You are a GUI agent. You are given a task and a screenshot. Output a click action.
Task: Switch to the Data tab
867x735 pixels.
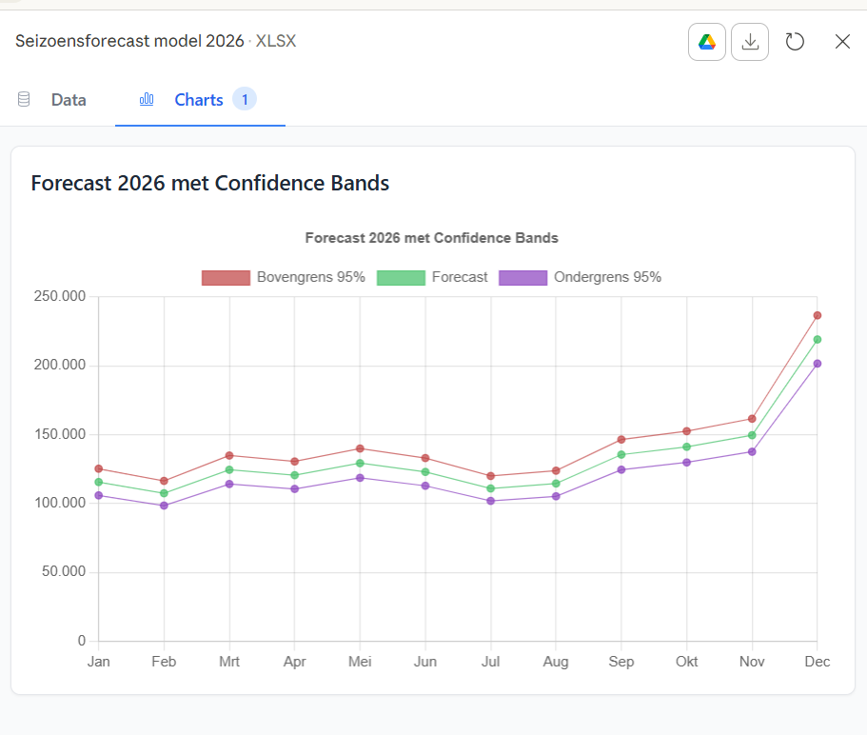69,100
